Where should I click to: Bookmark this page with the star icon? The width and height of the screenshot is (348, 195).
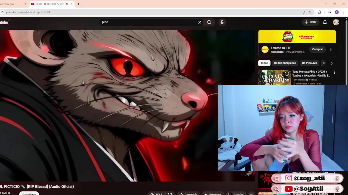309,12
